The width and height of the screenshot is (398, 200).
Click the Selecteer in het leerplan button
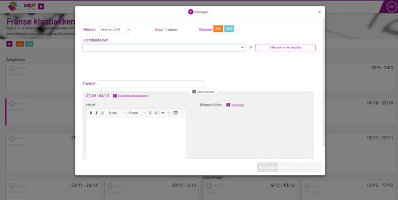click(x=285, y=48)
